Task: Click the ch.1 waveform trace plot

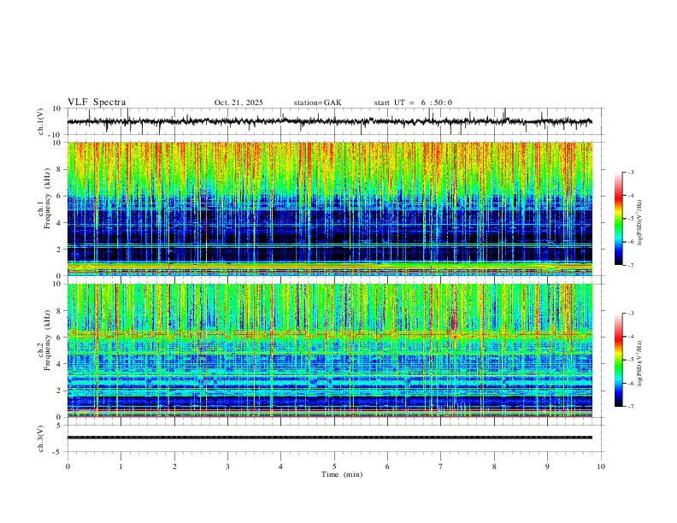Action: tap(329, 121)
